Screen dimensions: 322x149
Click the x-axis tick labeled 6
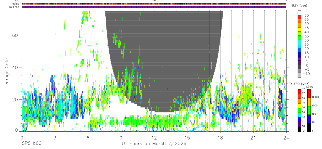point(88,137)
